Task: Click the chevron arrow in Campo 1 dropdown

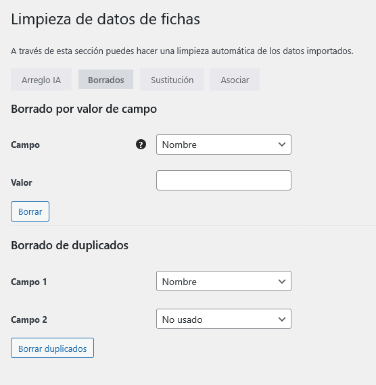Action: pos(282,281)
